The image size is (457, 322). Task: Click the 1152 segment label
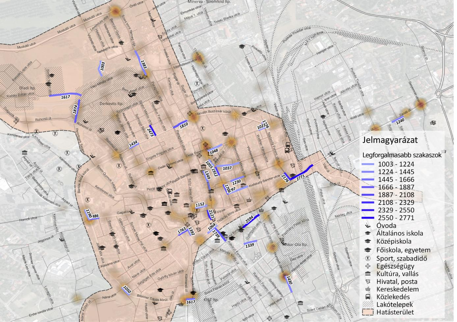pyautogui.click(x=200, y=205)
